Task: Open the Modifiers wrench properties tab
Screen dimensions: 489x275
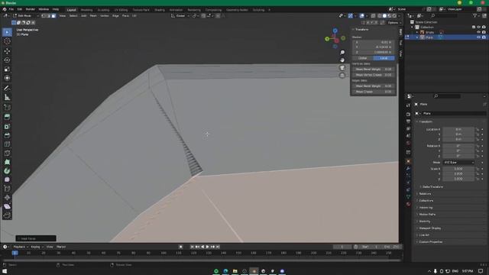Action: coord(408,168)
